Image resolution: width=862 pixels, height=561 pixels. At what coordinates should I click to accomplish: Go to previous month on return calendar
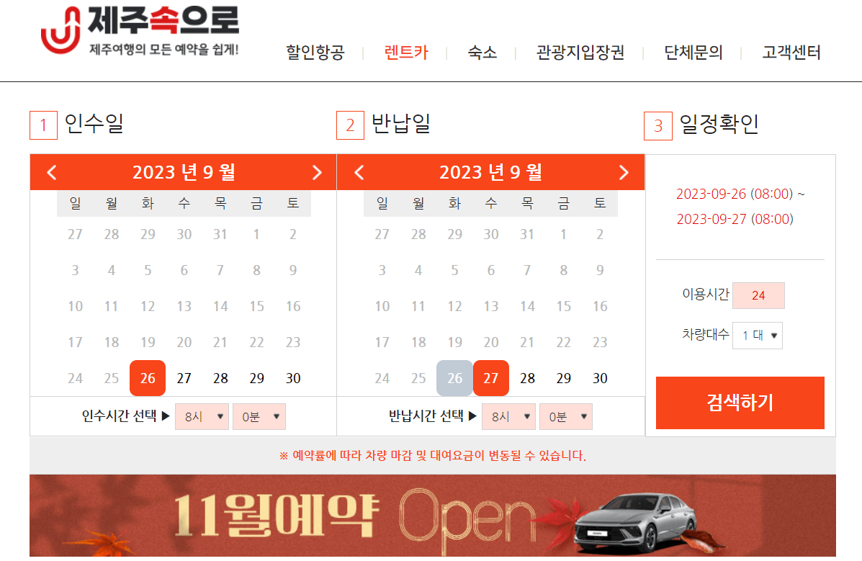coord(358,172)
